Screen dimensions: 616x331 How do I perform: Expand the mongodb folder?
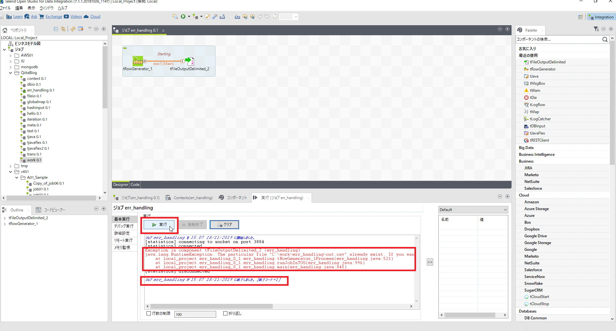[10, 67]
